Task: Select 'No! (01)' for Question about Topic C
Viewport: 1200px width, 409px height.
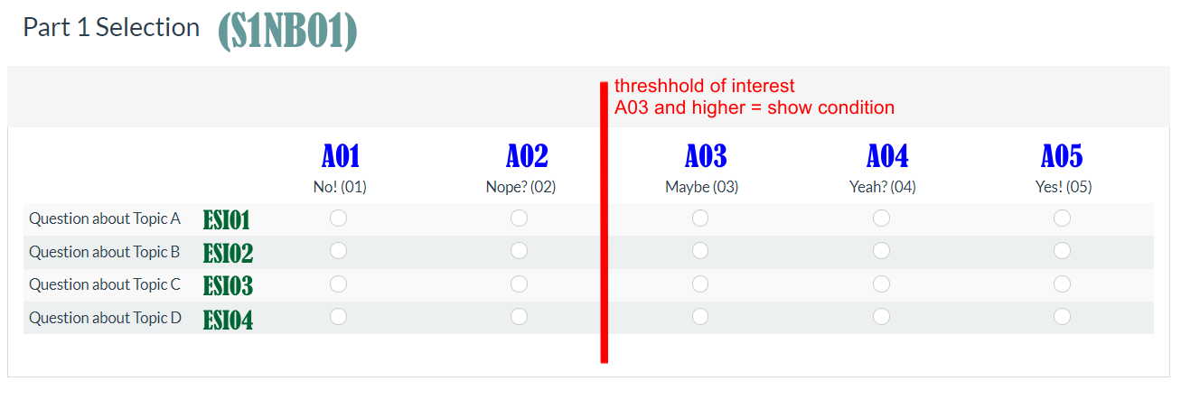Action: [x=339, y=284]
